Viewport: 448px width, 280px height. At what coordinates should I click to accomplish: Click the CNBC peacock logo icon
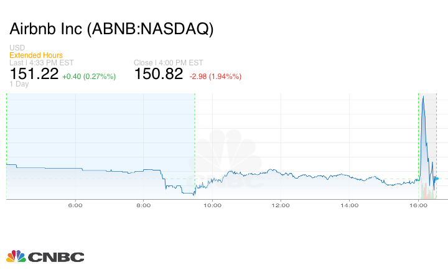[16, 256]
